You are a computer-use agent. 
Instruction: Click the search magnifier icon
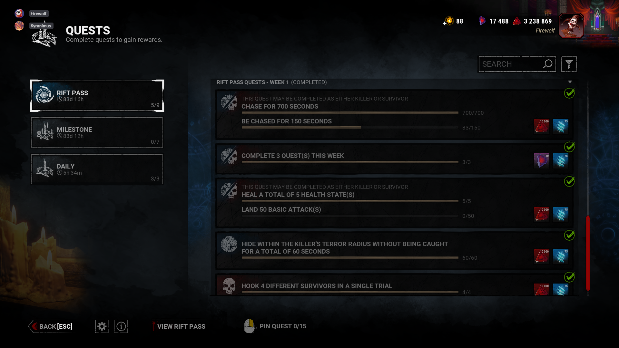point(548,64)
